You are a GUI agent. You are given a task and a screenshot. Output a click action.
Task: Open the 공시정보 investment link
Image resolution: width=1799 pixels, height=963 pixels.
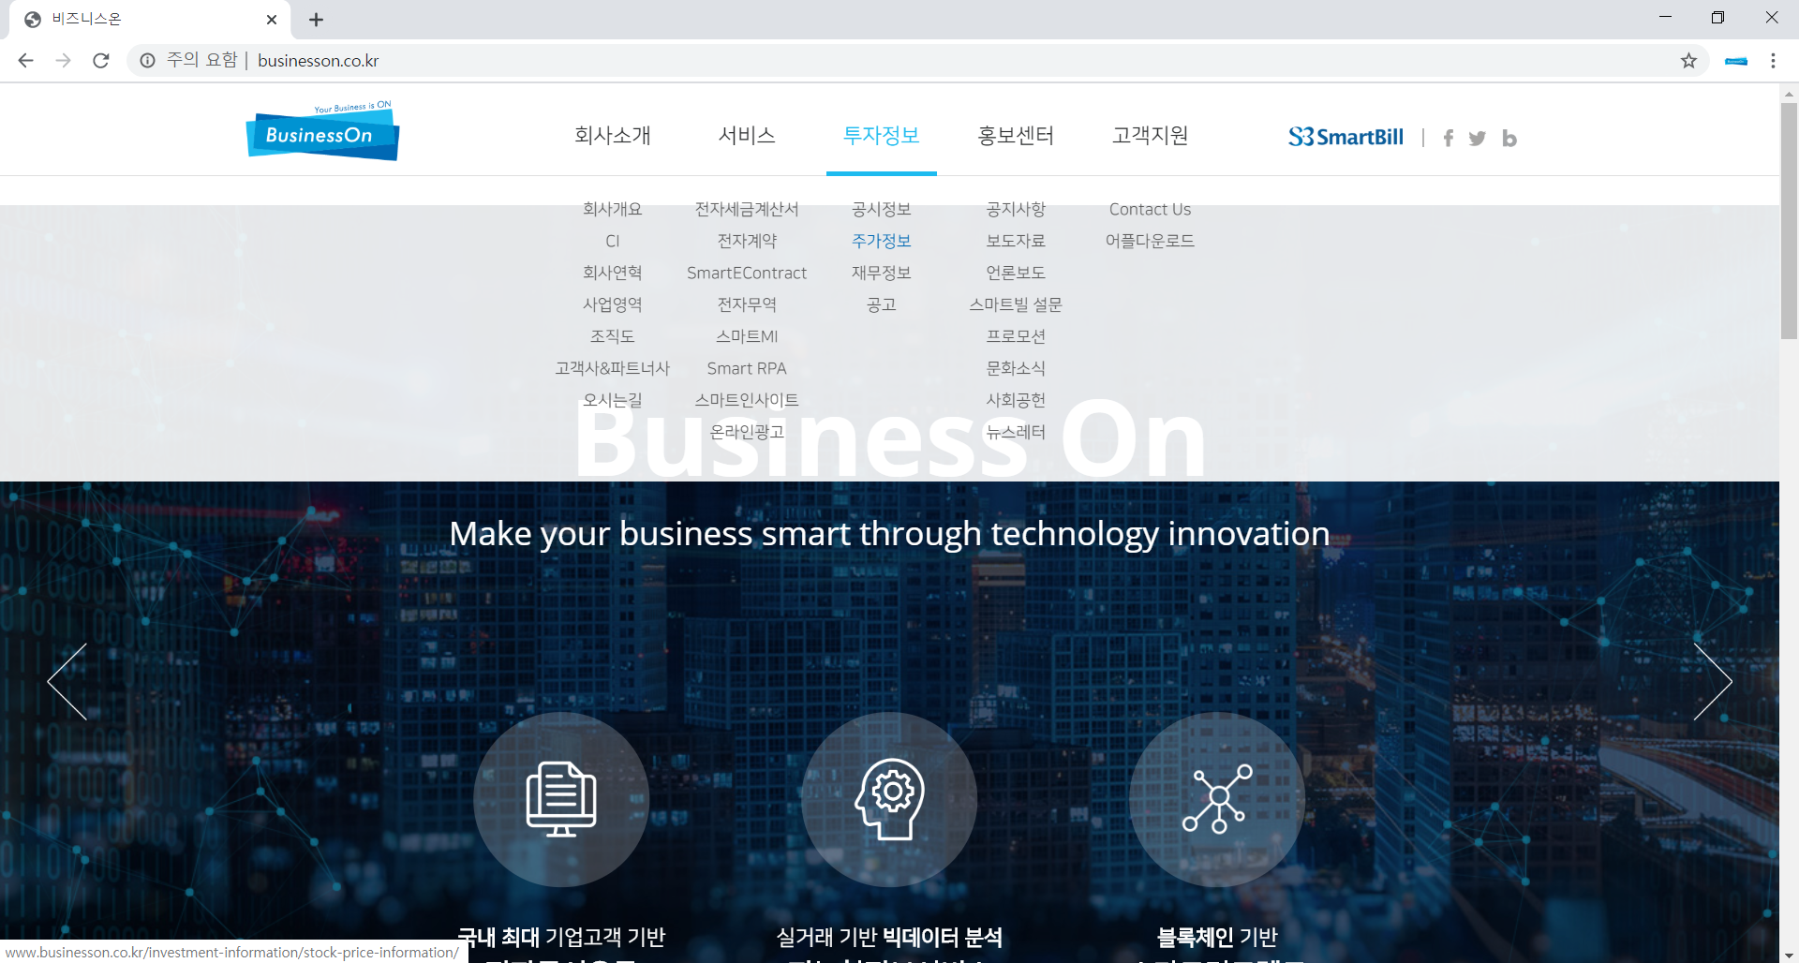(x=882, y=209)
